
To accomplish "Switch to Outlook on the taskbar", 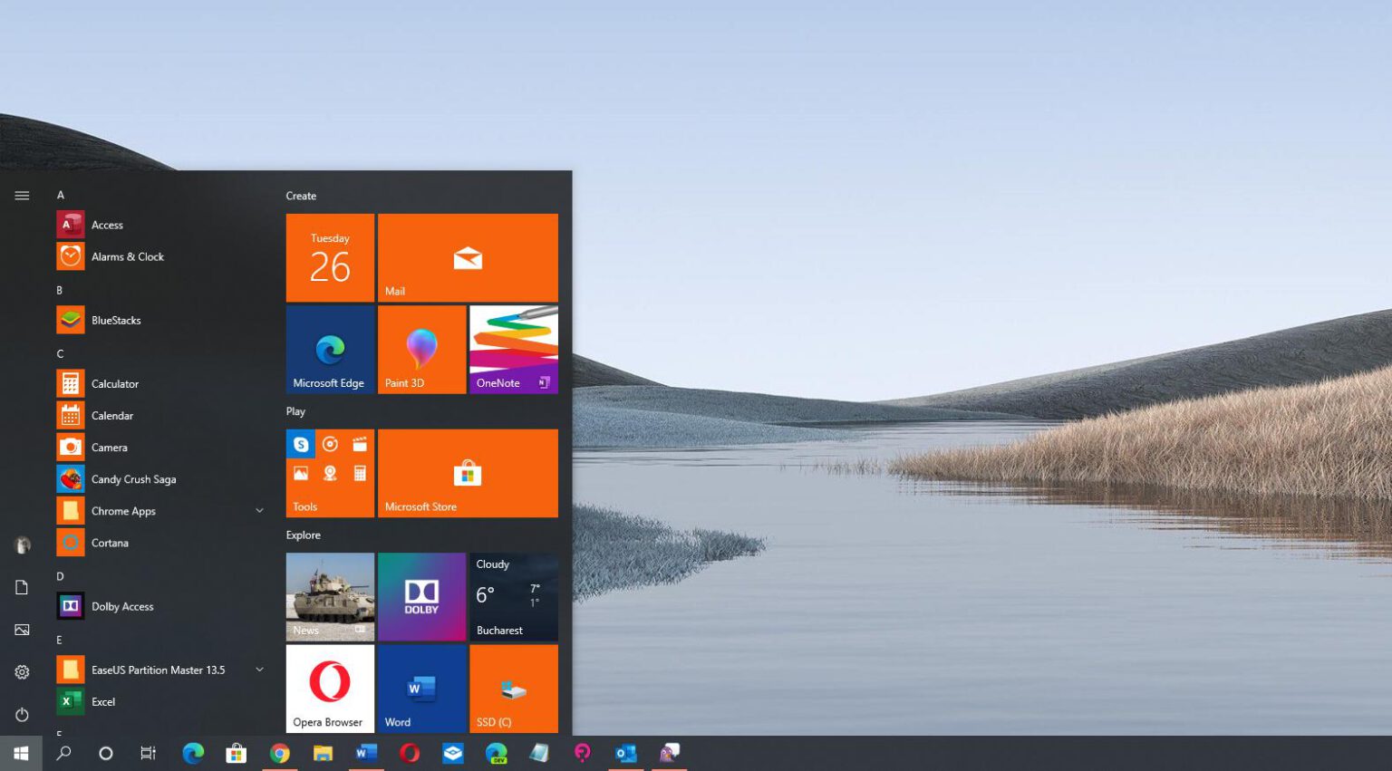I will 626,753.
